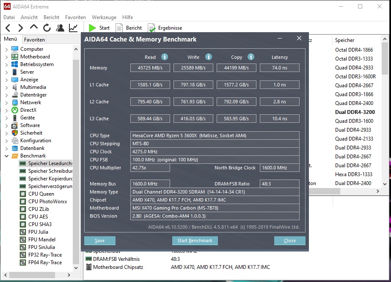Open the Ansicht menu
391x282 pixels.
tap(29, 17)
